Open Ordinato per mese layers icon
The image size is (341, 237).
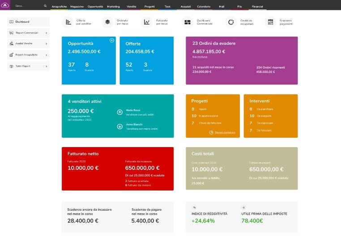pos(107,22)
